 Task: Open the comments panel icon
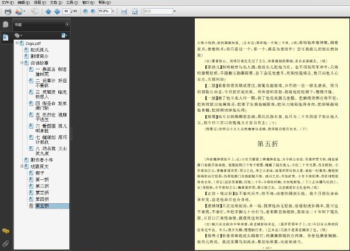tap(6, 231)
